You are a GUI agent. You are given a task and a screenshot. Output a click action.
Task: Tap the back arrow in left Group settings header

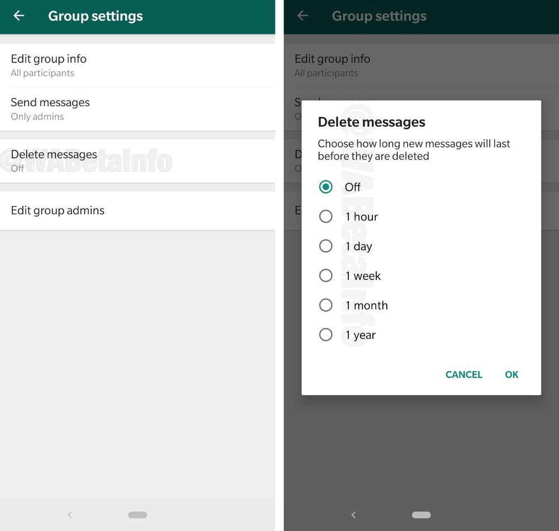19,15
